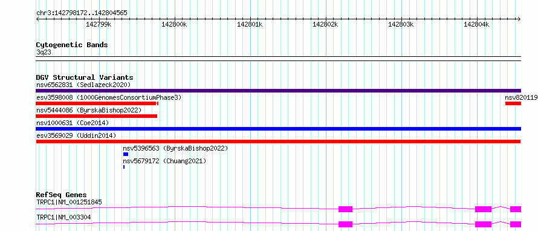This screenshot has width=538, height=231.
Task: Click the Cytogenetic Bands track heading
Action: [x=72, y=45]
